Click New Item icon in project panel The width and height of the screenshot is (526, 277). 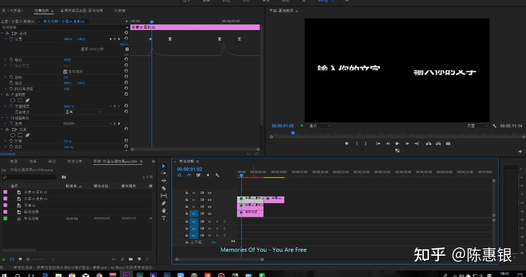tap(139, 259)
